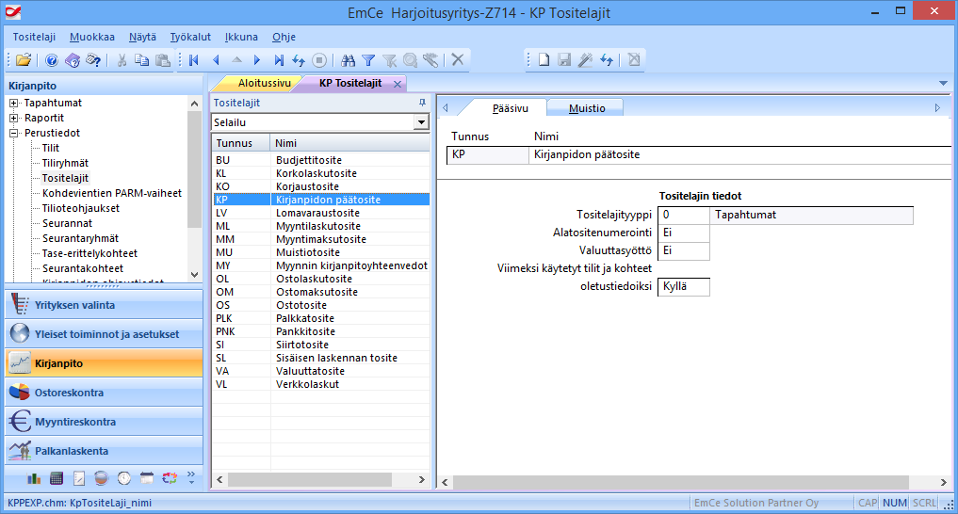Expand navigation overflow chevron at bottom
Image resolution: width=958 pixels, height=514 pixels.
[x=191, y=477]
